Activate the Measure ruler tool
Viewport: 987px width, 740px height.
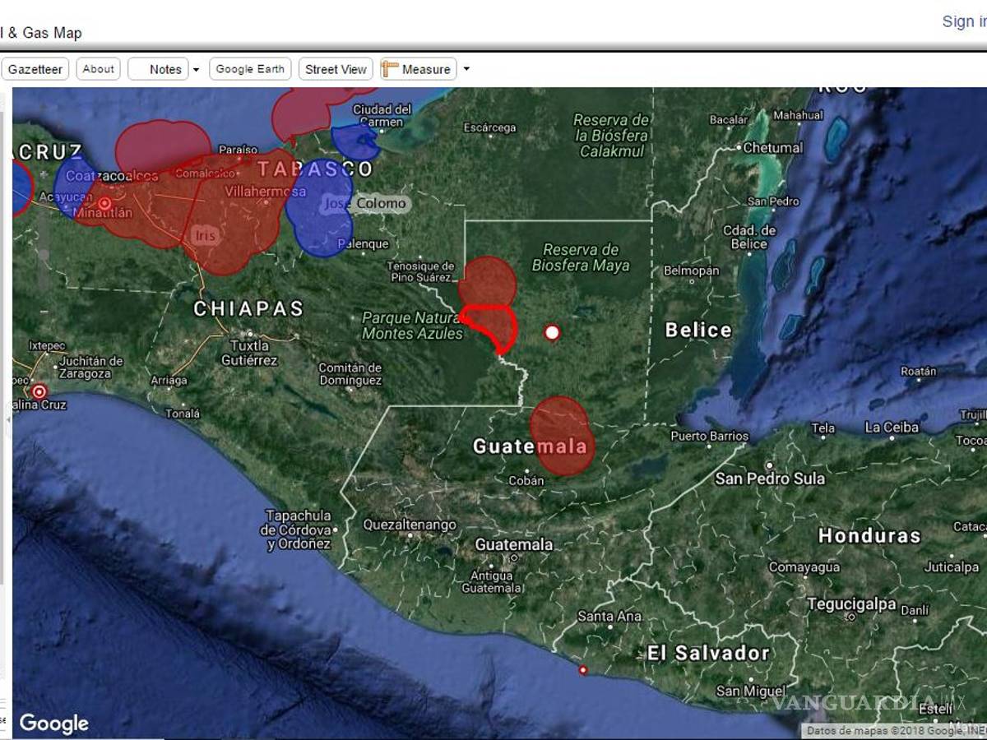tap(417, 69)
